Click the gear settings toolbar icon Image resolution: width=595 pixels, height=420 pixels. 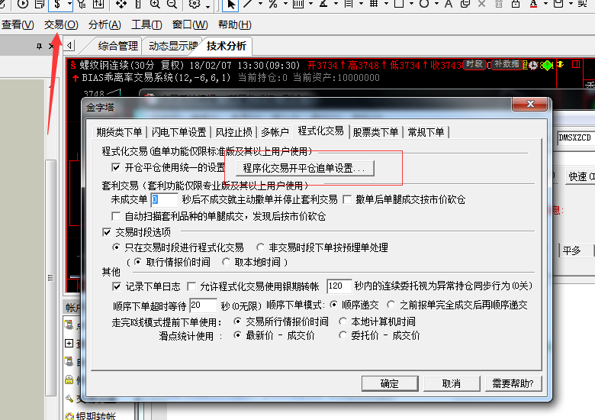pos(195,4)
